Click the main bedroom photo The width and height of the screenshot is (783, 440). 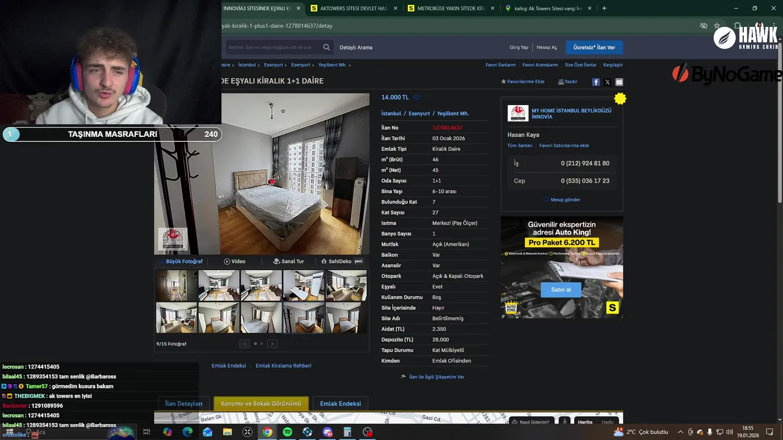click(x=262, y=174)
